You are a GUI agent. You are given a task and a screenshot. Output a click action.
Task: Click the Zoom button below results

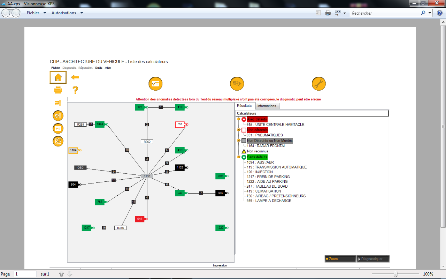pyautogui.click(x=340, y=259)
